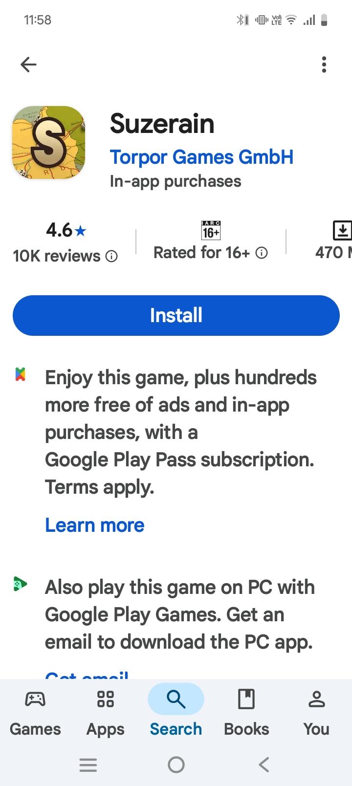Open the three-dot more options menu
The height and width of the screenshot is (786, 352).
[x=324, y=65]
